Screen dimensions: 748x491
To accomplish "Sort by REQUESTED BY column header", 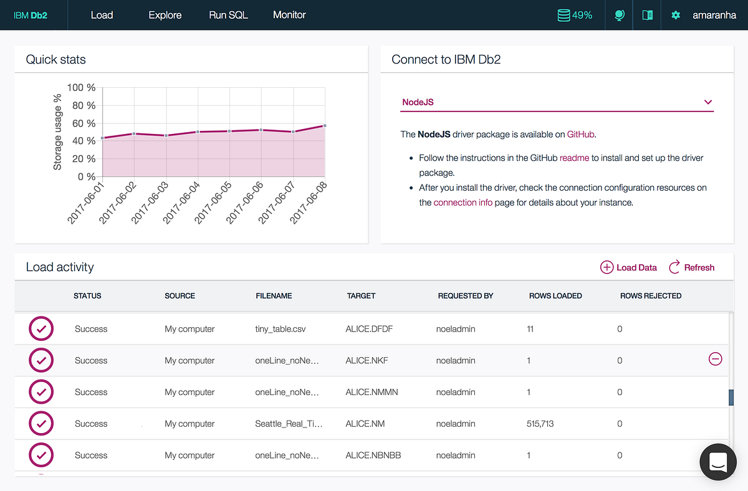I will 466,296.
